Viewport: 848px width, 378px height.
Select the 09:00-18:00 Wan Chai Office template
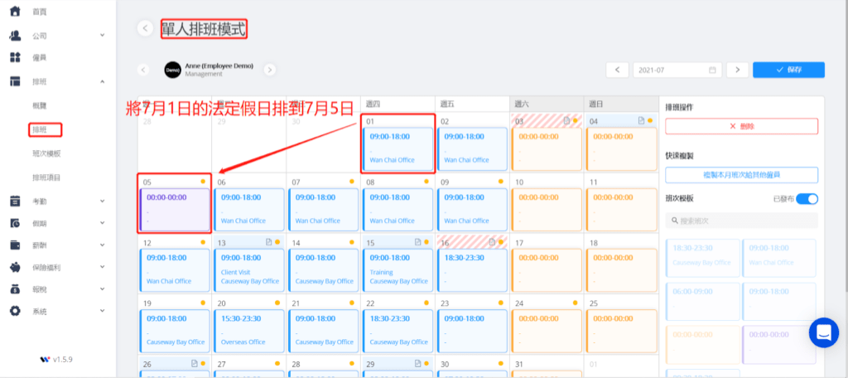pyautogui.click(x=779, y=258)
